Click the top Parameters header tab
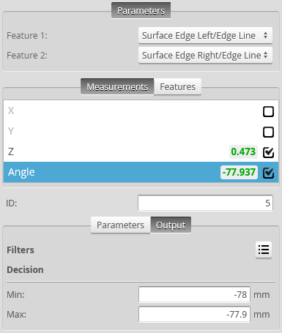 (141, 10)
